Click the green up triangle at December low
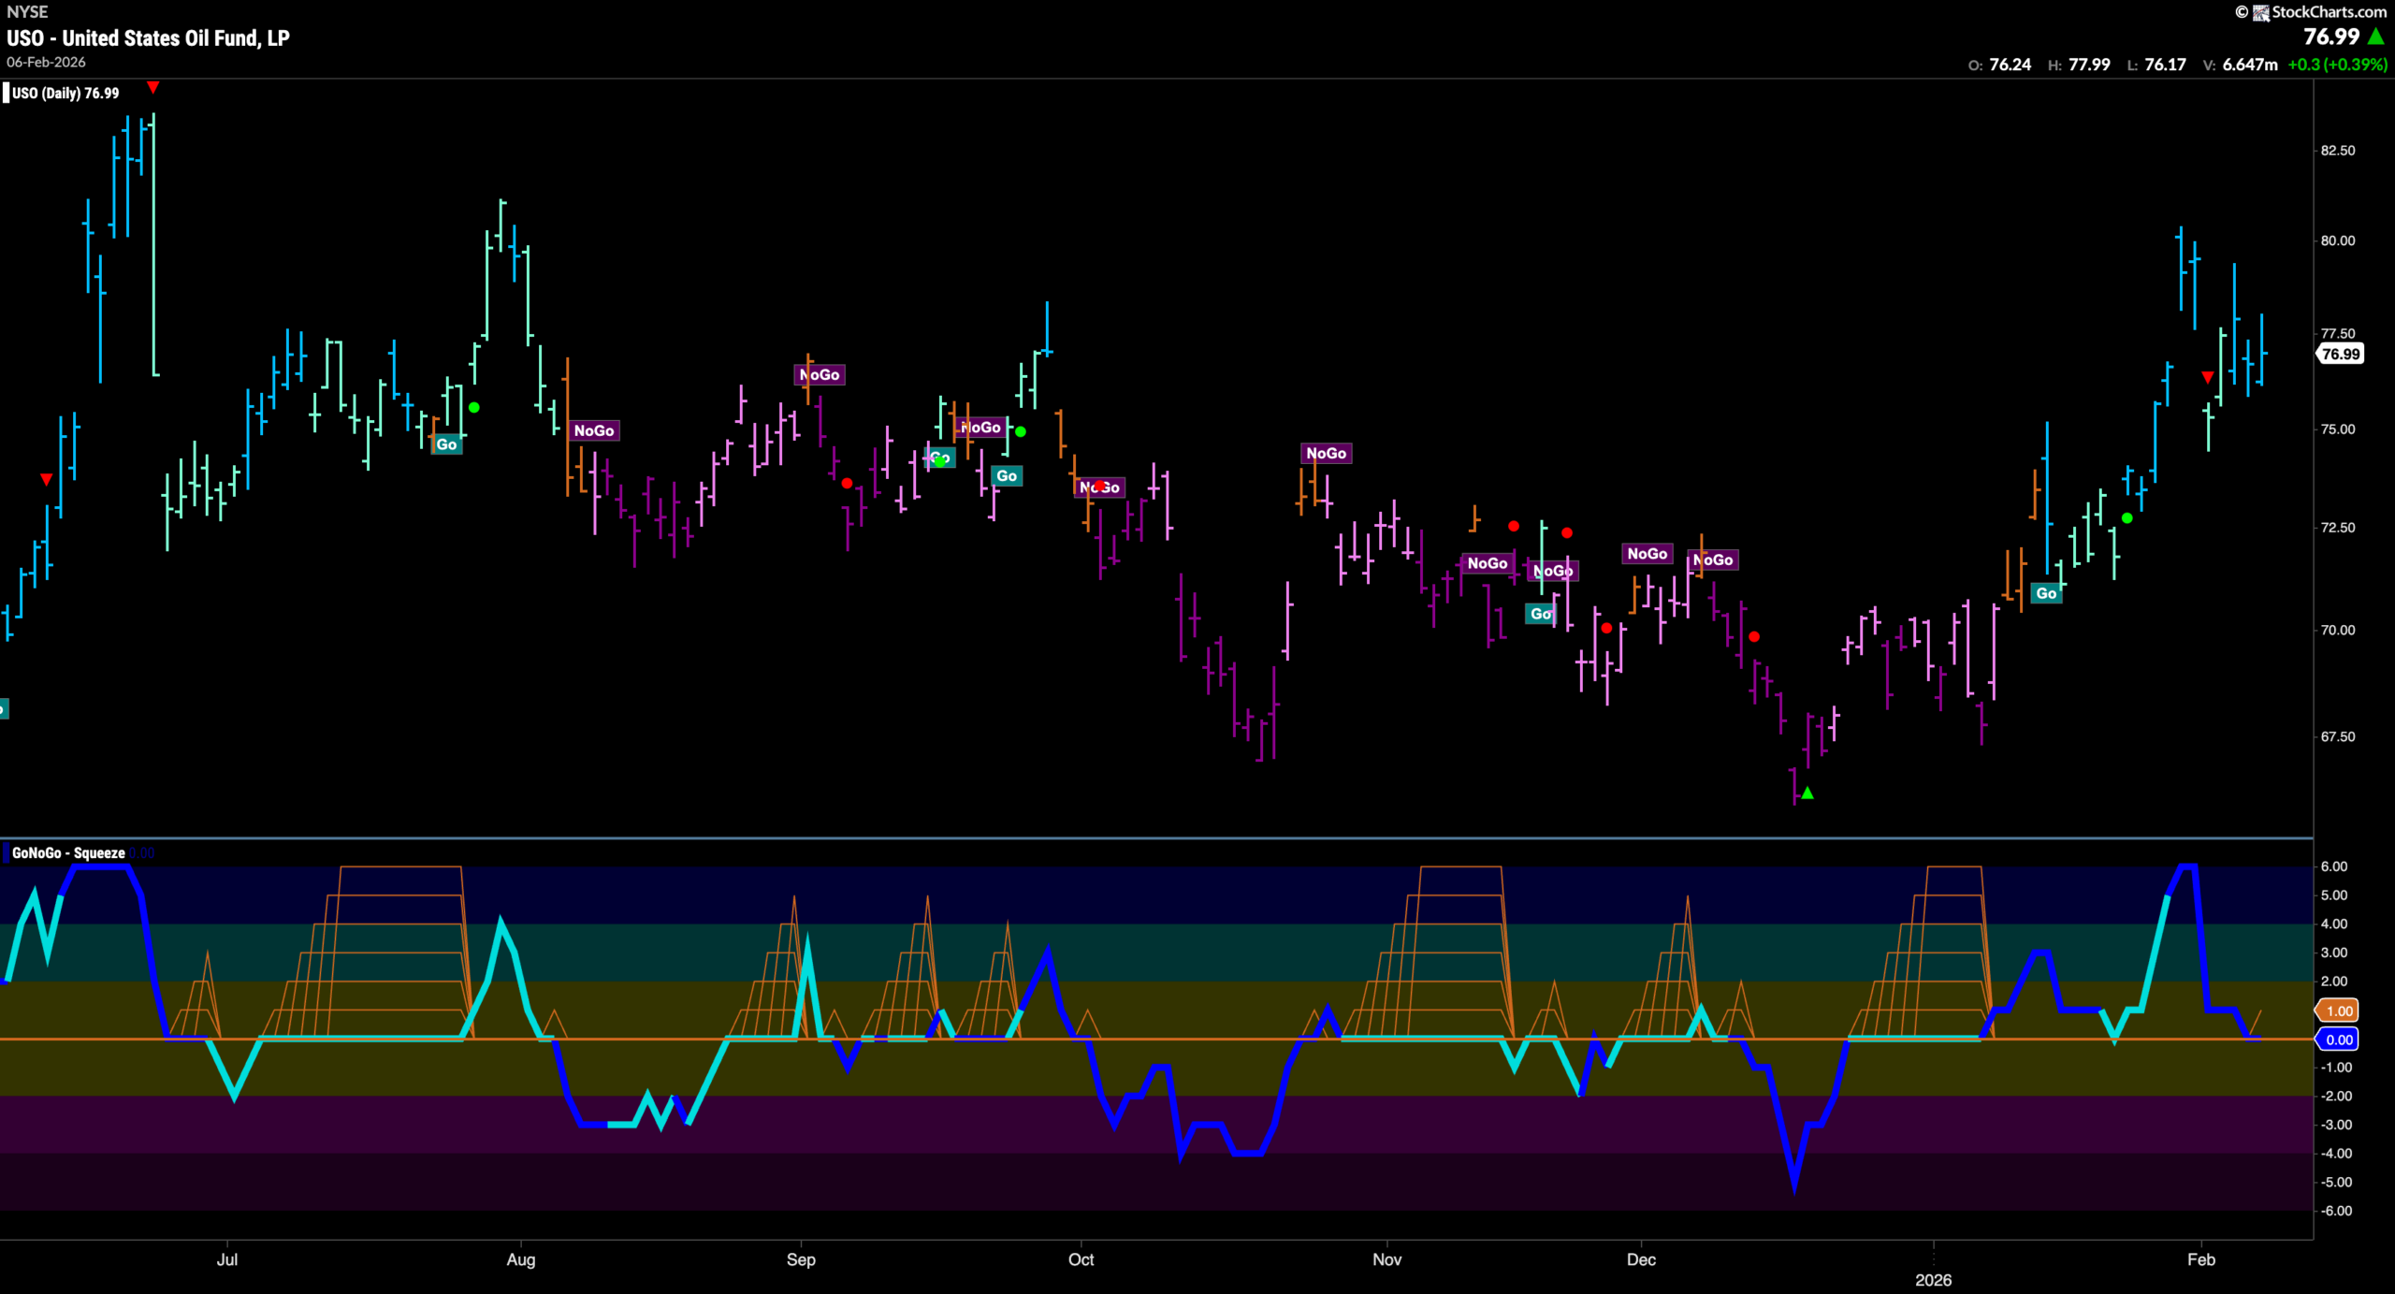This screenshot has height=1294, width=2395. tap(1807, 793)
